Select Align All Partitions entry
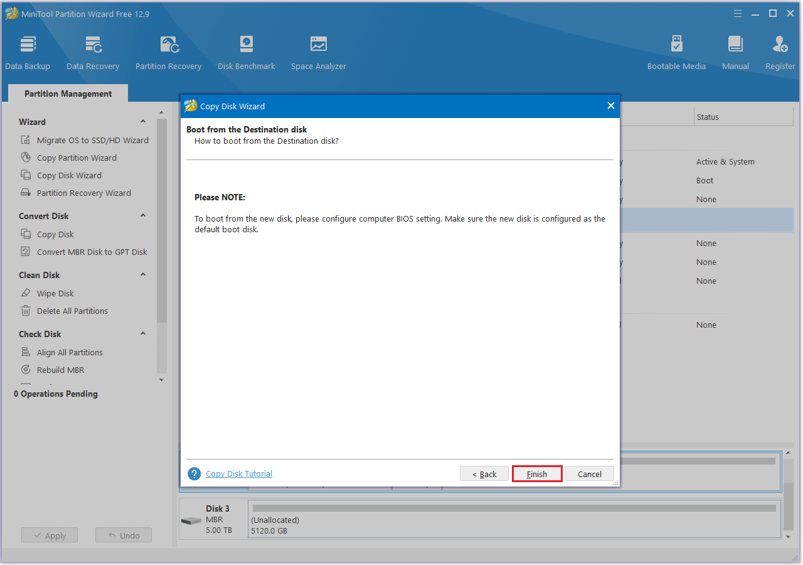Viewport: 803px width, 565px height. (x=70, y=352)
